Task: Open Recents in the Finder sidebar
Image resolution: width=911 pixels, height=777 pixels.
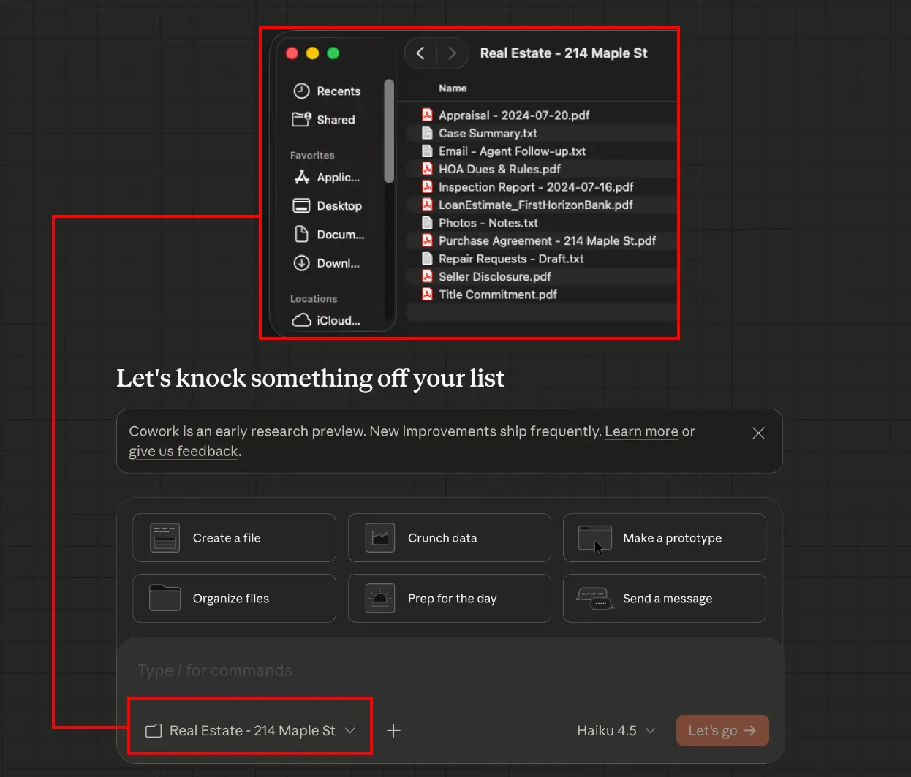Action: tap(327, 91)
